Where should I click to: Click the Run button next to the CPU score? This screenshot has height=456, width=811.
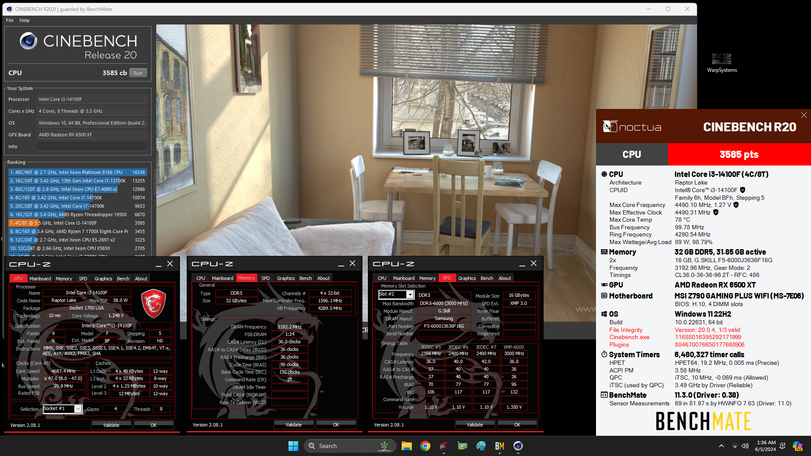pyautogui.click(x=138, y=73)
